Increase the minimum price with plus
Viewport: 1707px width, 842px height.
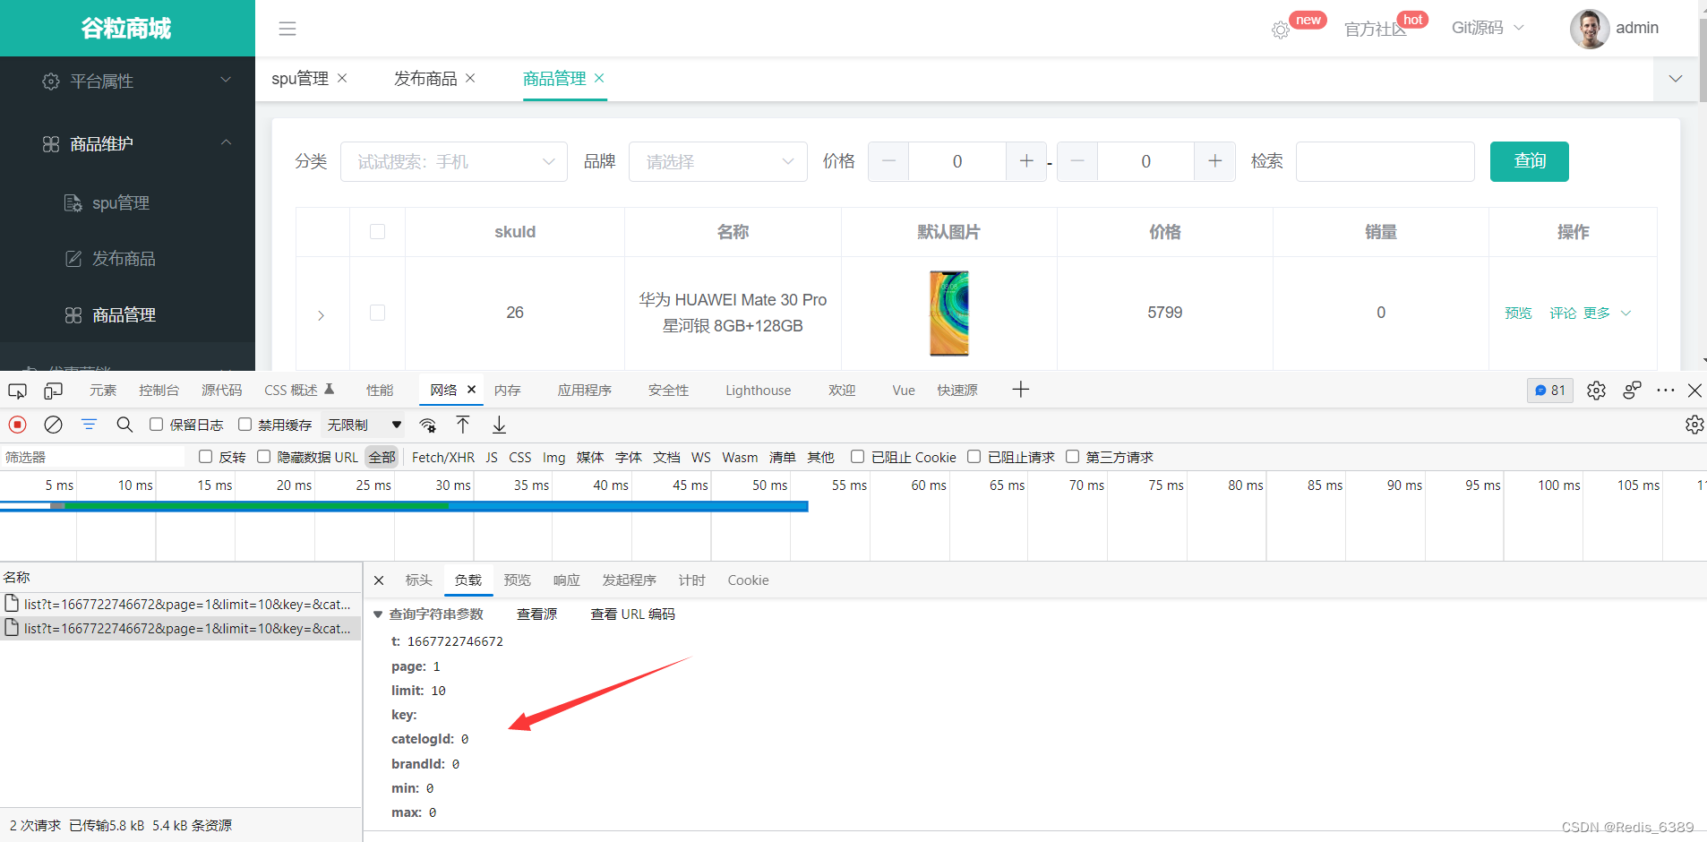coord(1026,161)
